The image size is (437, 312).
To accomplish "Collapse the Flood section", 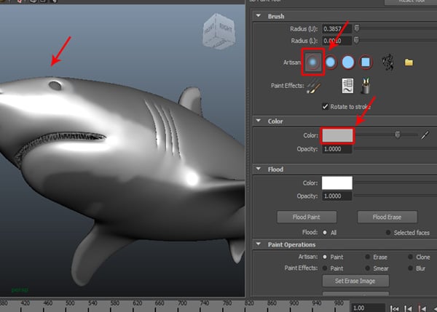I will pos(259,169).
